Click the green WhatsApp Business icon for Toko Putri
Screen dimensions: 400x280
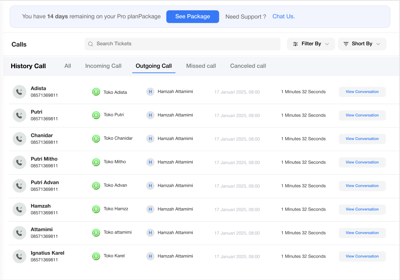tap(96, 115)
